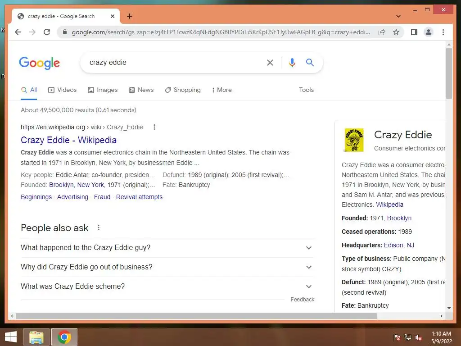
Task: Focus the crazy eddie search field
Action: 173,62
